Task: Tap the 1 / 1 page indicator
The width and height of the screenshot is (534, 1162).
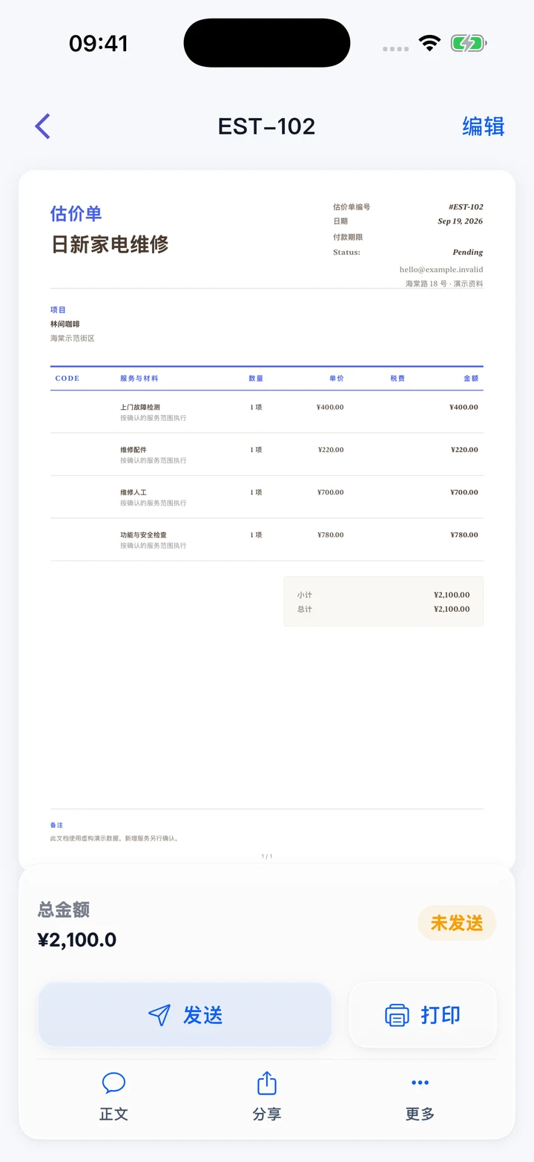Action: 267,856
